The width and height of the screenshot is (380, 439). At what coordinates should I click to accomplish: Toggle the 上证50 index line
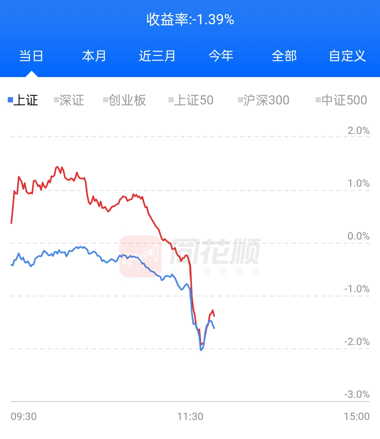(x=191, y=100)
